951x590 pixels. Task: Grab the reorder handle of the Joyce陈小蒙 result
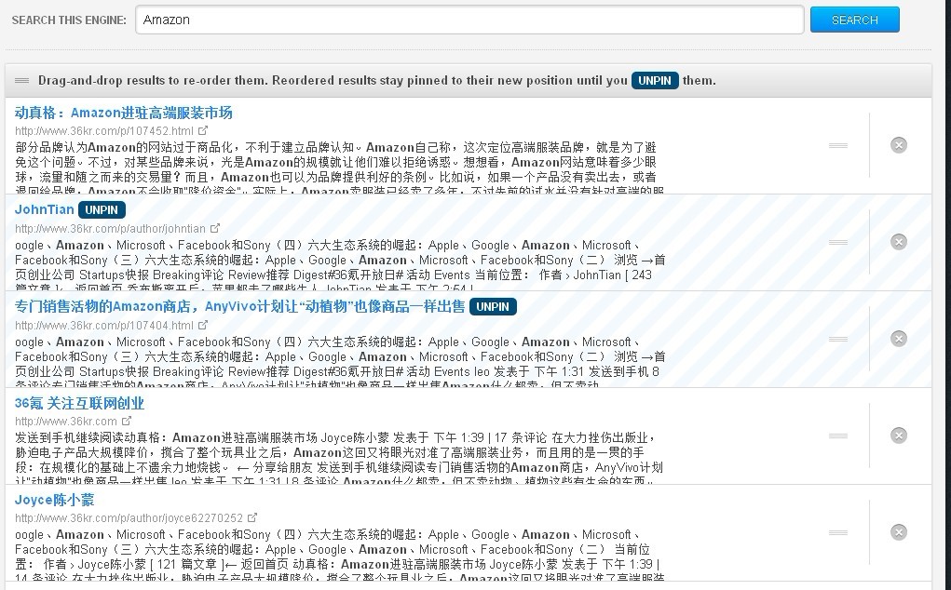pyautogui.click(x=838, y=532)
